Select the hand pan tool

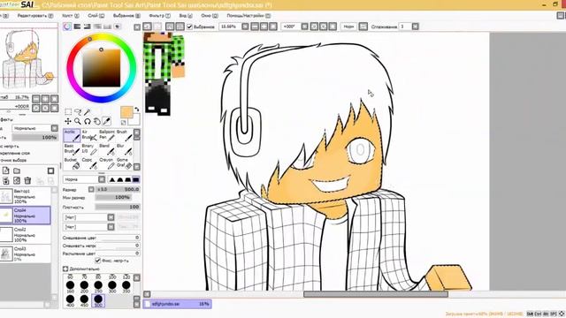pyautogui.click(x=96, y=122)
